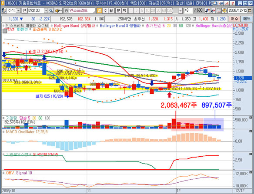Switch to monthly 월 chart period
Screen dimensions: 254x194
tap(111, 11)
